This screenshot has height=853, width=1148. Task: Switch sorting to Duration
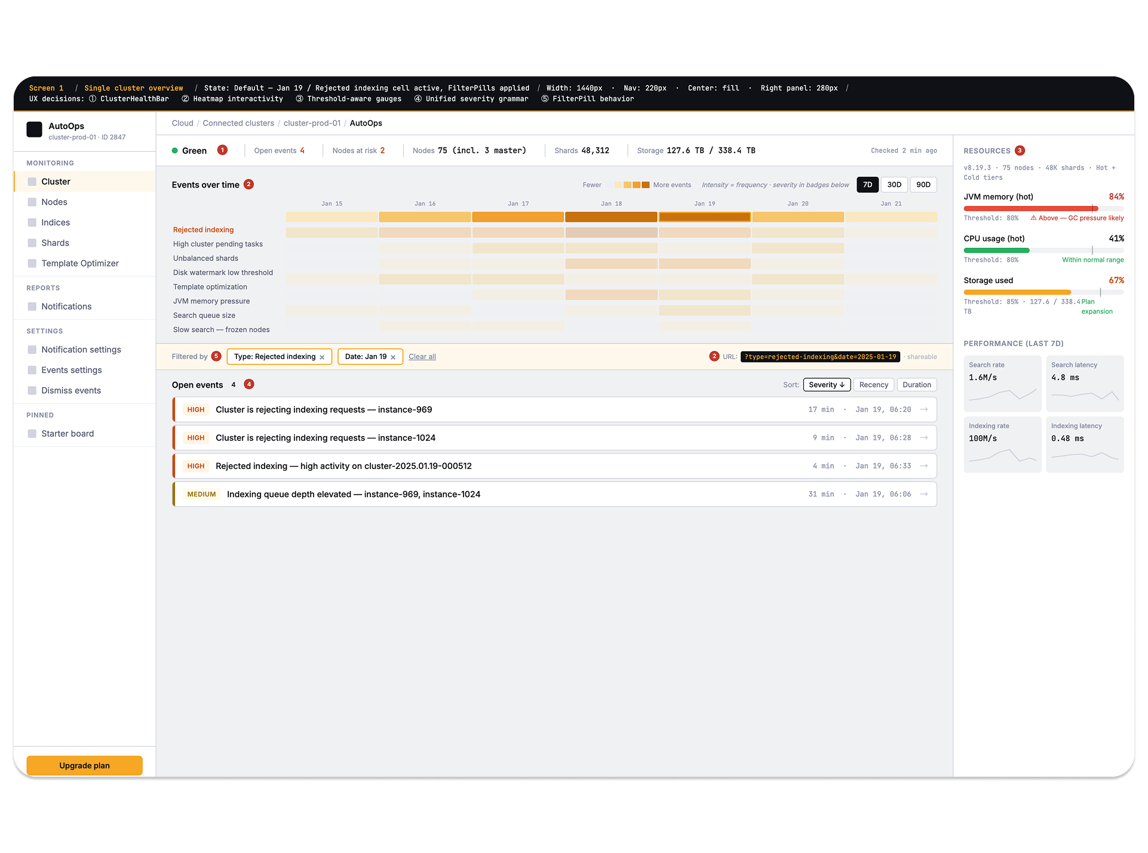click(917, 385)
